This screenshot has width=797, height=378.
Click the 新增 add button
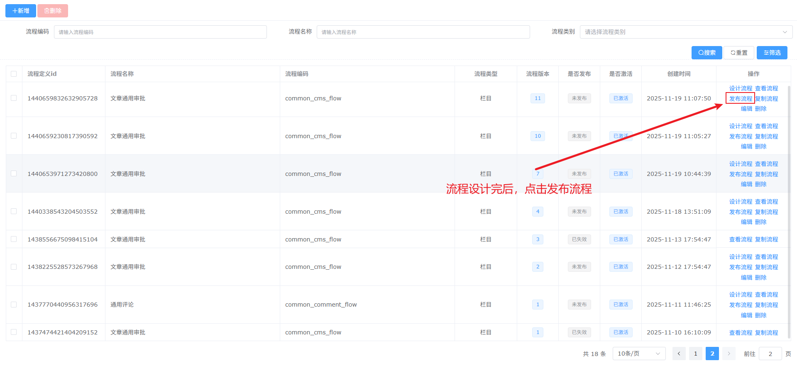point(20,11)
